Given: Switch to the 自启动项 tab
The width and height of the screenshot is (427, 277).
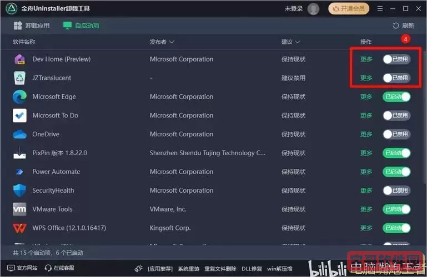Looking at the screenshot, I should coord(81,25).
